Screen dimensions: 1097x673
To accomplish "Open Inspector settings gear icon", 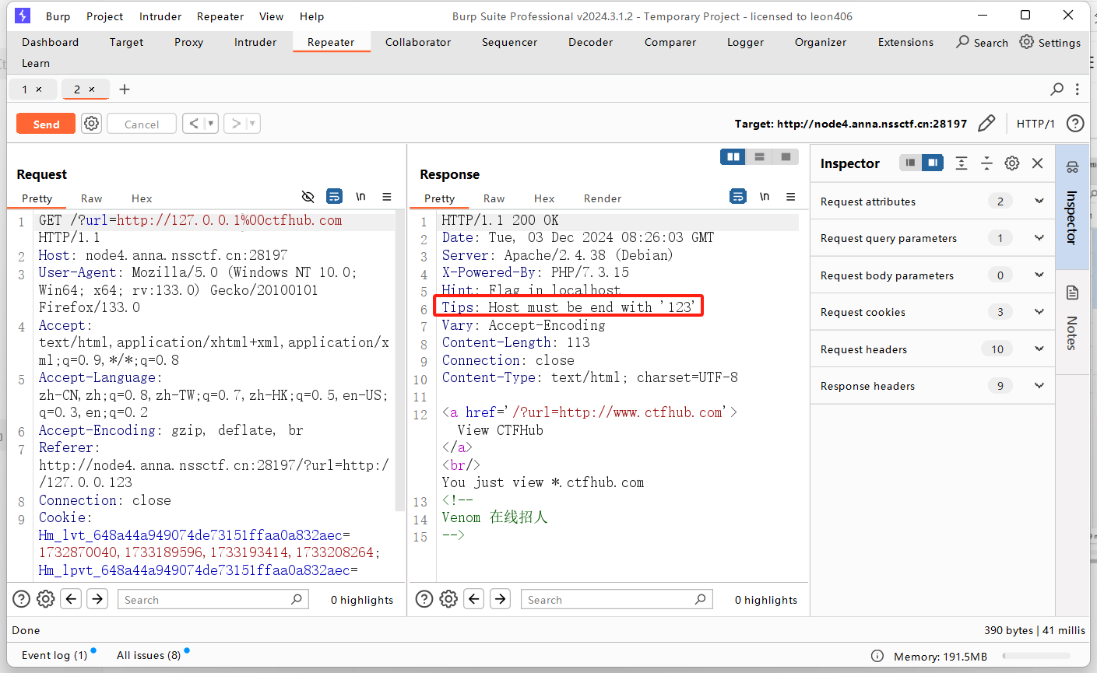I will click(1012, 163).
